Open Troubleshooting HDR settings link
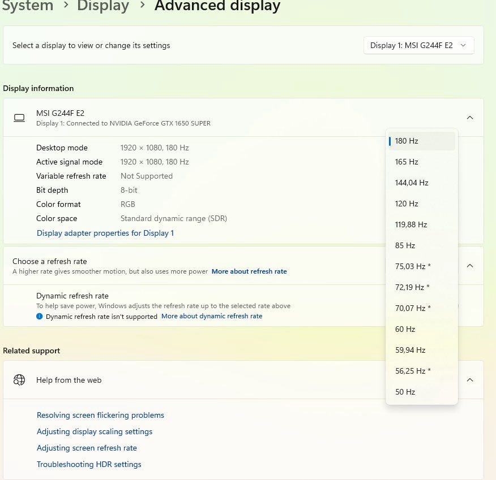 point(89,464)
